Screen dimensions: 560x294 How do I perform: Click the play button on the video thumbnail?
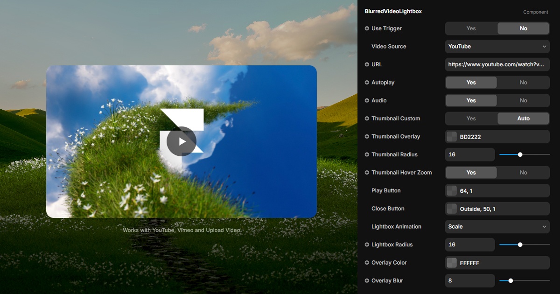182,141
